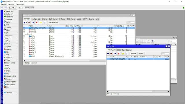Screen dimensions: 185x104
Task: Switch to the VLAN tab
Action: pyautogui.click(x=79, y=19)
